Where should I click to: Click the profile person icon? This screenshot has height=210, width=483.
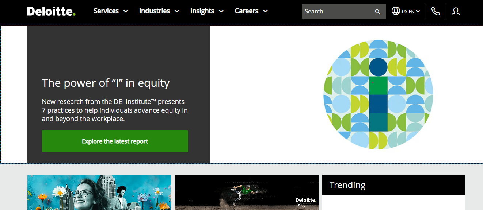[456, 11]
